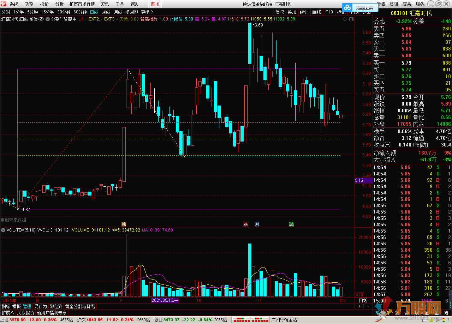Click the 日线 label under volume axis
This screenshot has width=452, height=324.
(363, 300)
